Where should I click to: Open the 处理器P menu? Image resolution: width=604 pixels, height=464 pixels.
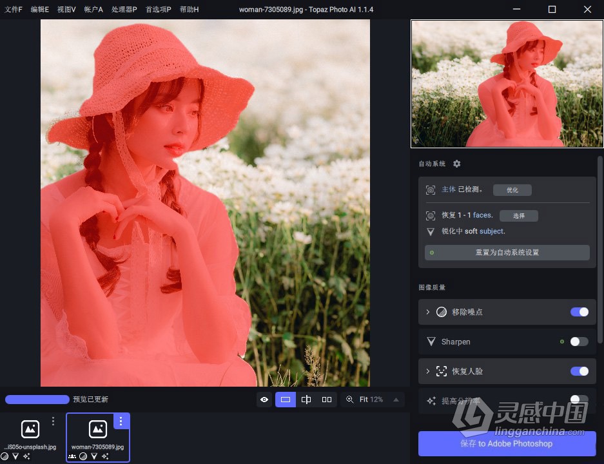(124, 9)
